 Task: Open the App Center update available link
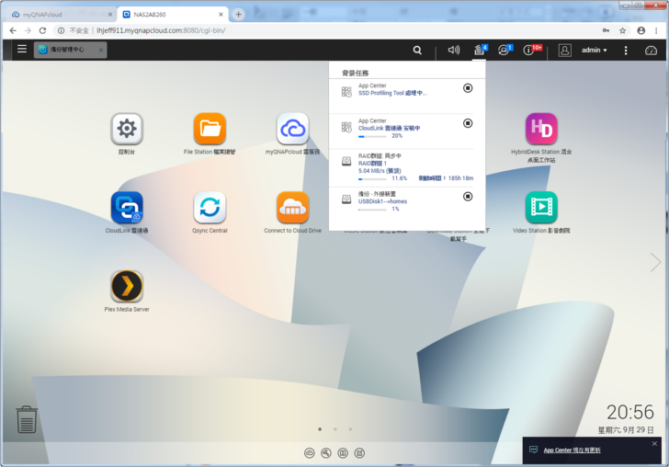click(572, 450)
